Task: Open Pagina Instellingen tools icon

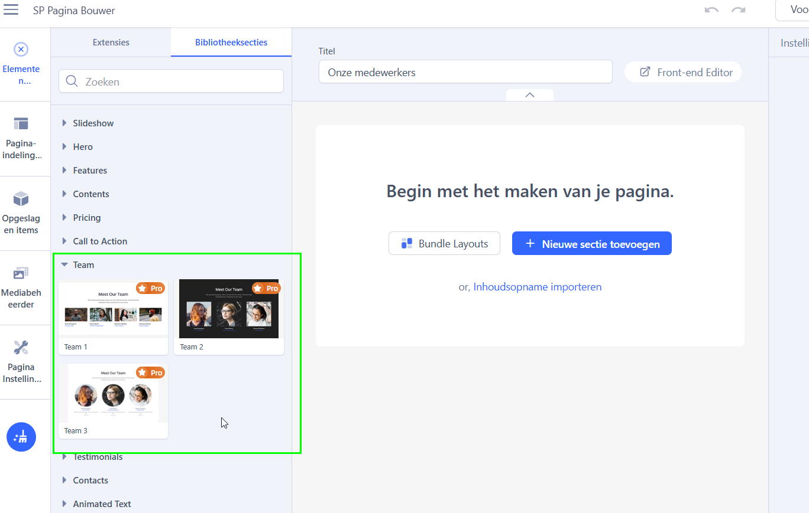Action: click(x=21, y=348)
